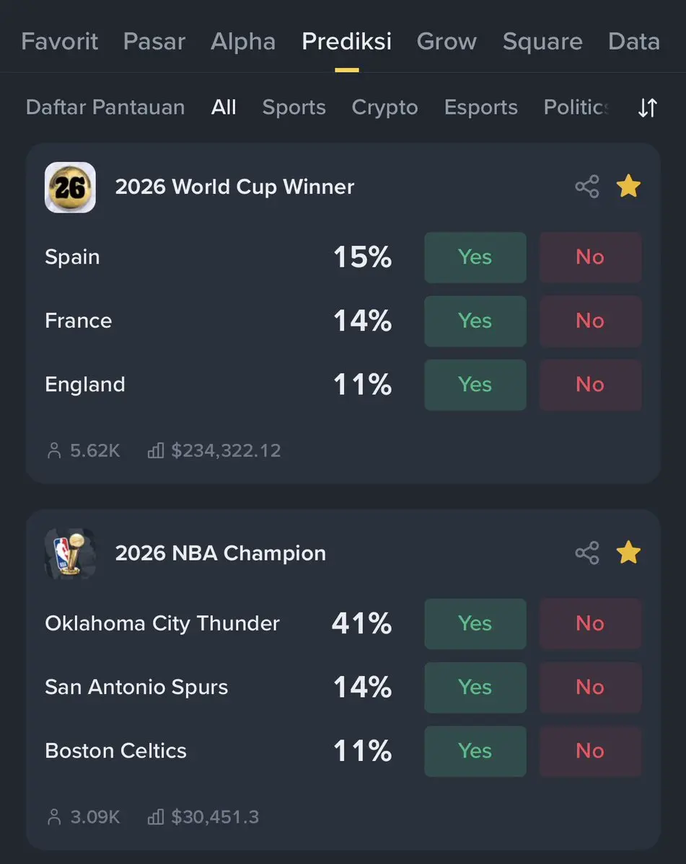Show the Daftar Pantauan watchlist

point(105,108)
